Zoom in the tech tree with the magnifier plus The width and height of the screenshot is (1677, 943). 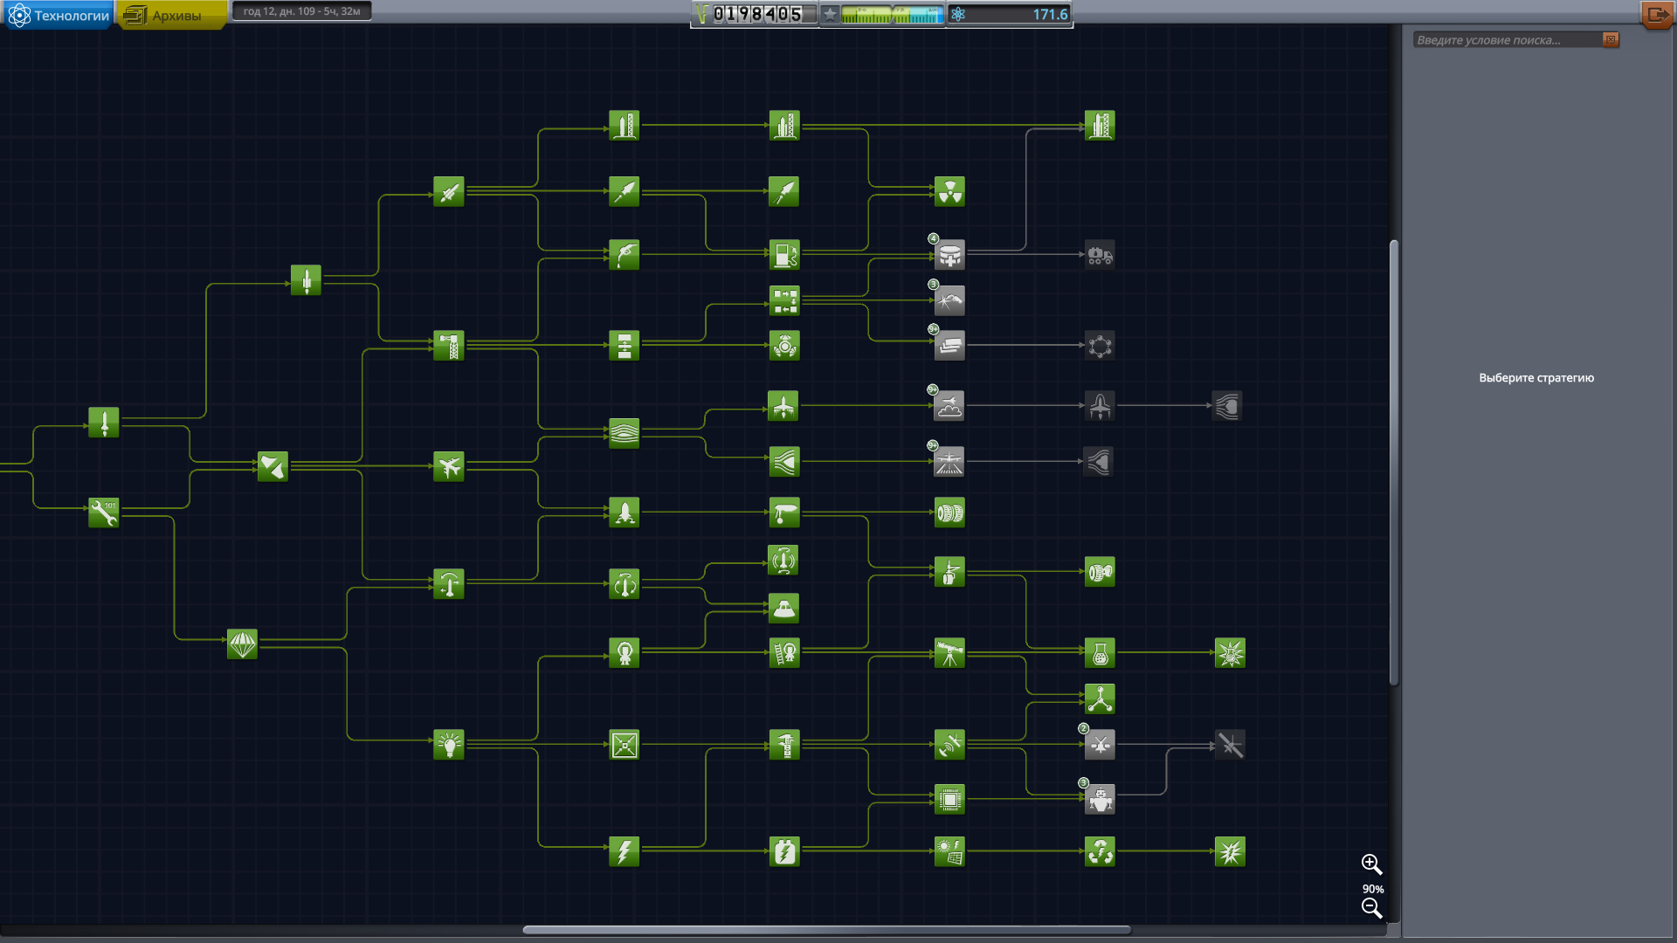[x=1371, y=864]
